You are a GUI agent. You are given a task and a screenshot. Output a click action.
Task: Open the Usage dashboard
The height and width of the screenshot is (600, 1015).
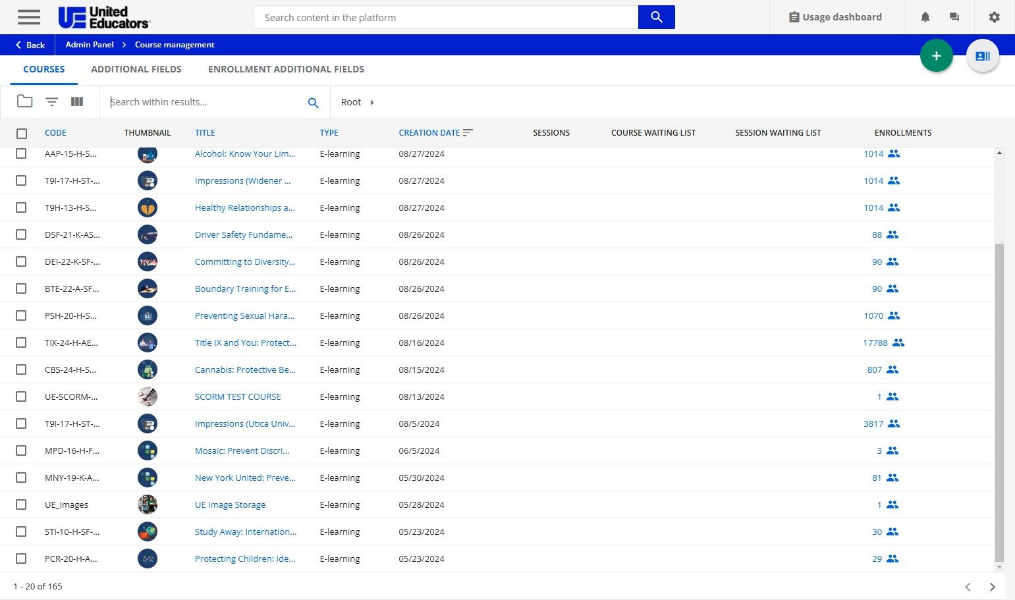(x=837, y=16)
